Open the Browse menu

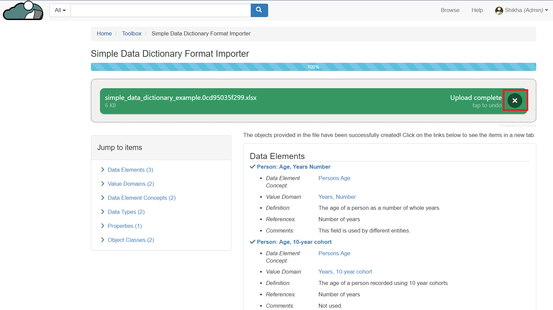pyautogui.click(x=450, y=10)
